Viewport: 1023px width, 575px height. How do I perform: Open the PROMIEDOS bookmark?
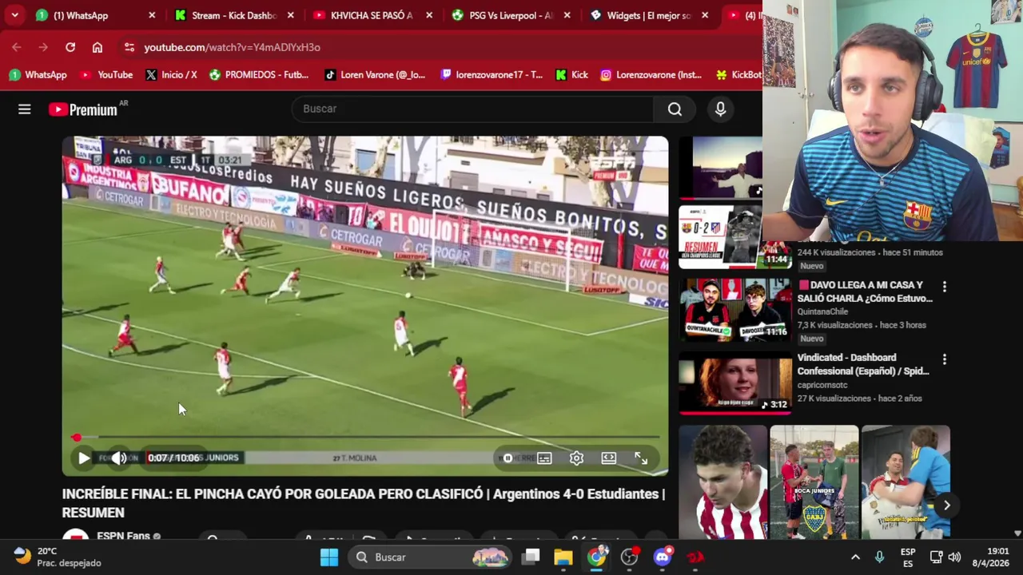click(258, 75)
